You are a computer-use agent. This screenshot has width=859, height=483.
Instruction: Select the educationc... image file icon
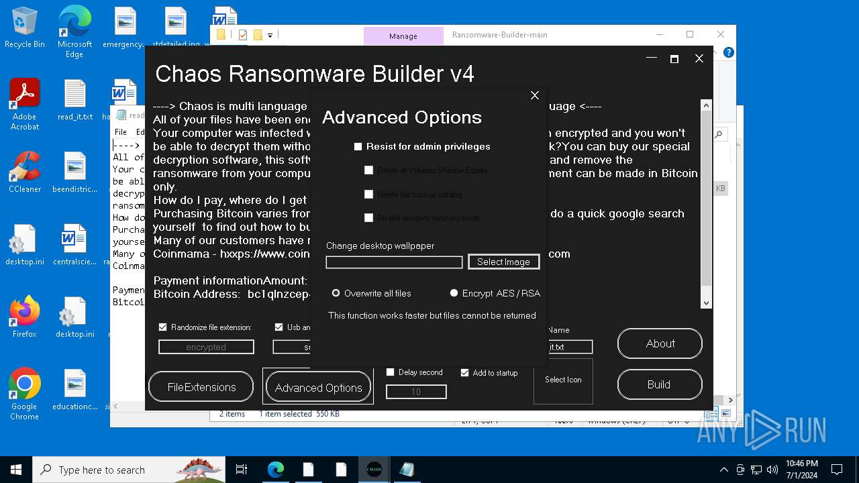tap(74, 389)
